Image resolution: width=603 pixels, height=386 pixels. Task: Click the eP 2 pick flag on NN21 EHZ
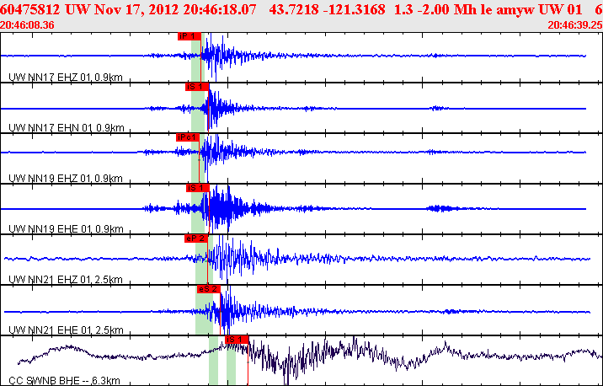[x=195, y=239]
